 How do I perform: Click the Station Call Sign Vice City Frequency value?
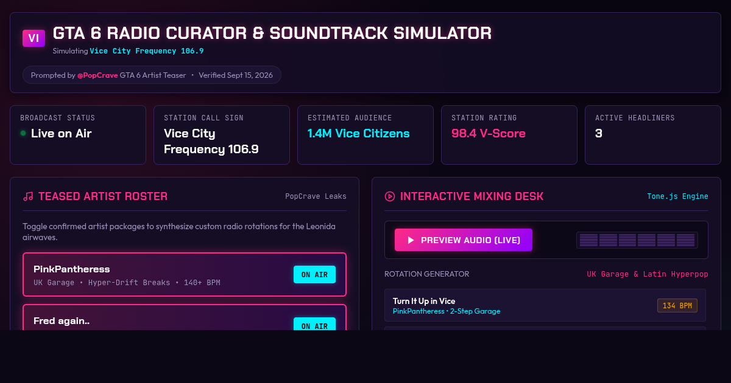pyautogui.click(x=211, y=141)
